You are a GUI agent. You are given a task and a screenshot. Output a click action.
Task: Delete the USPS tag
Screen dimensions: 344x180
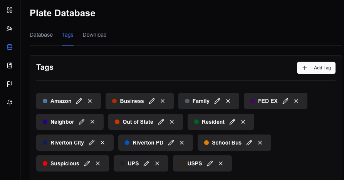[x=221, y=163]
